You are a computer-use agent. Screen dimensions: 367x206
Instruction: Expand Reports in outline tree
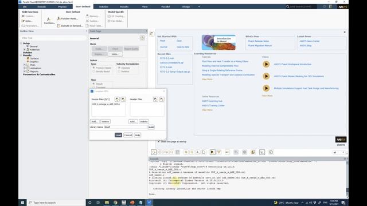point(24,71)
